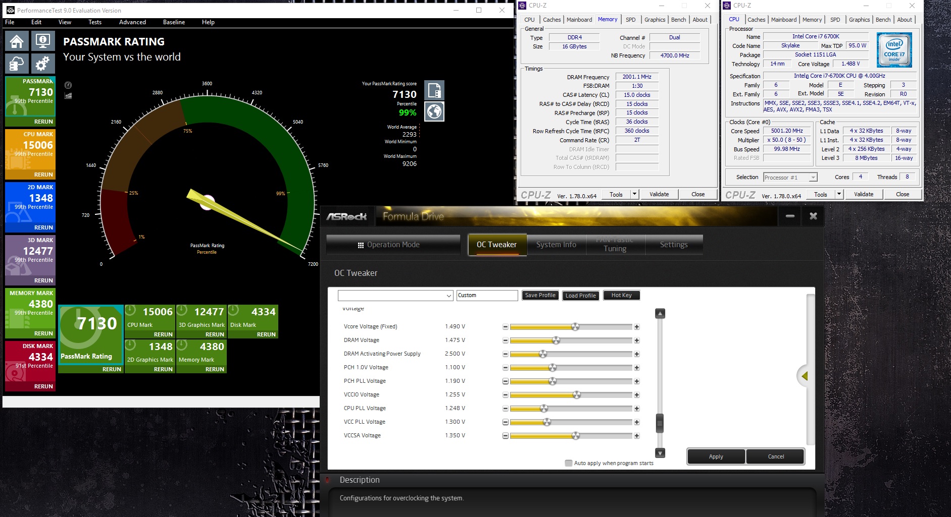Viewport: 951px width, 517px height.
Task: Decrease CPU PLL Voltage with the minus icon
Action: pyautogui.click(x=505, y=409)
